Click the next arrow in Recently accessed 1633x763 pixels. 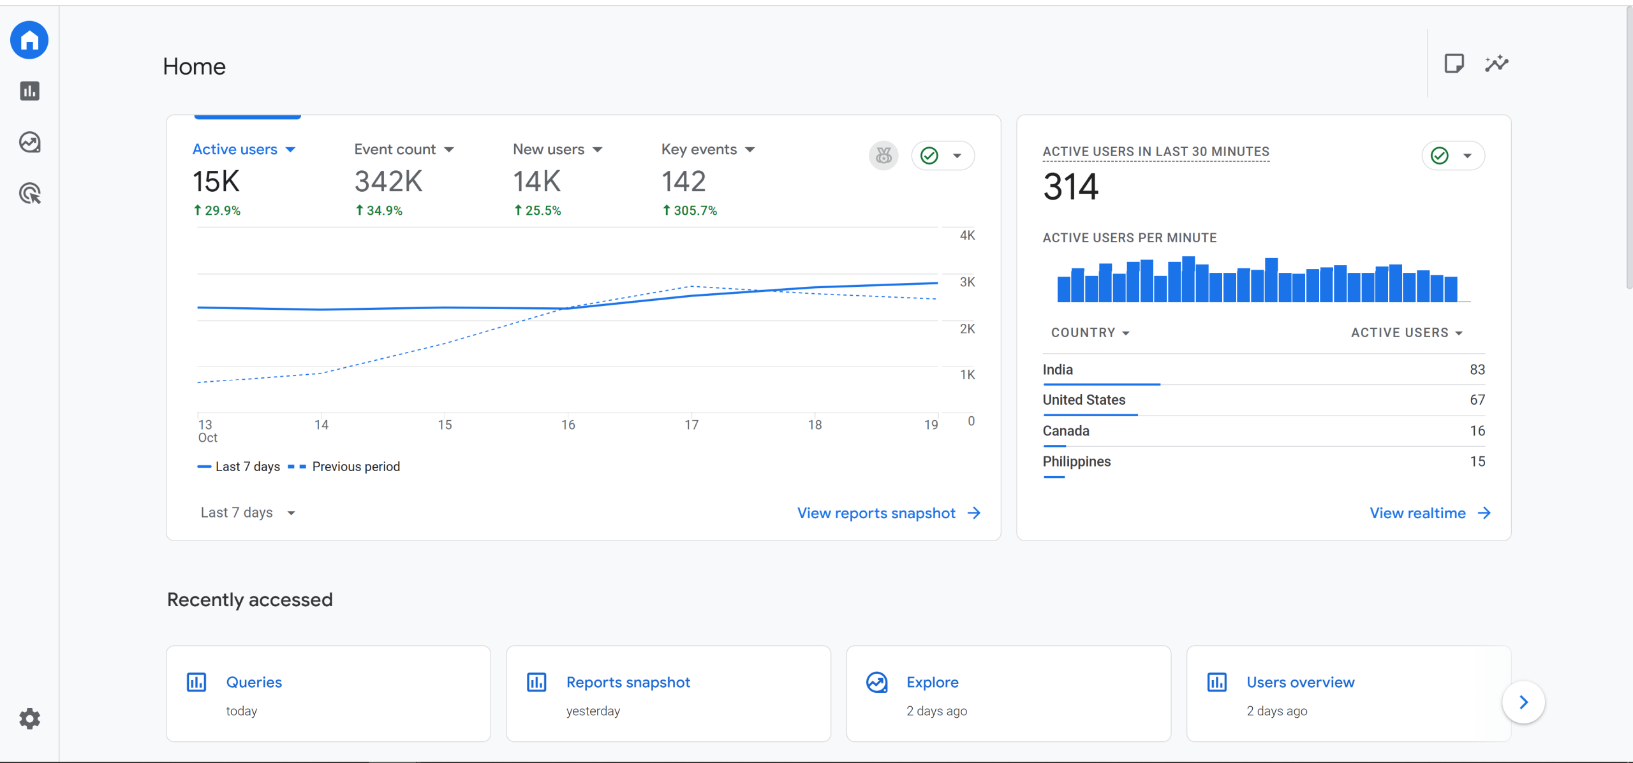1523,702
